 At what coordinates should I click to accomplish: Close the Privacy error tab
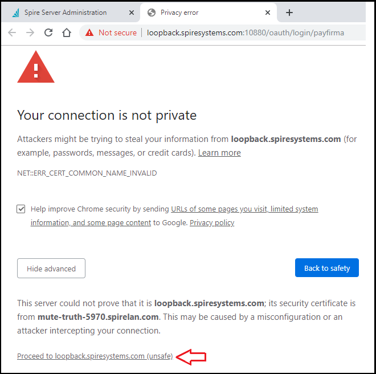pyautogui.click(x=267, y=13)
